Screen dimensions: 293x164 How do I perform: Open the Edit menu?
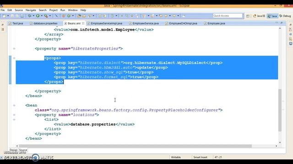[x=10, y=10]
